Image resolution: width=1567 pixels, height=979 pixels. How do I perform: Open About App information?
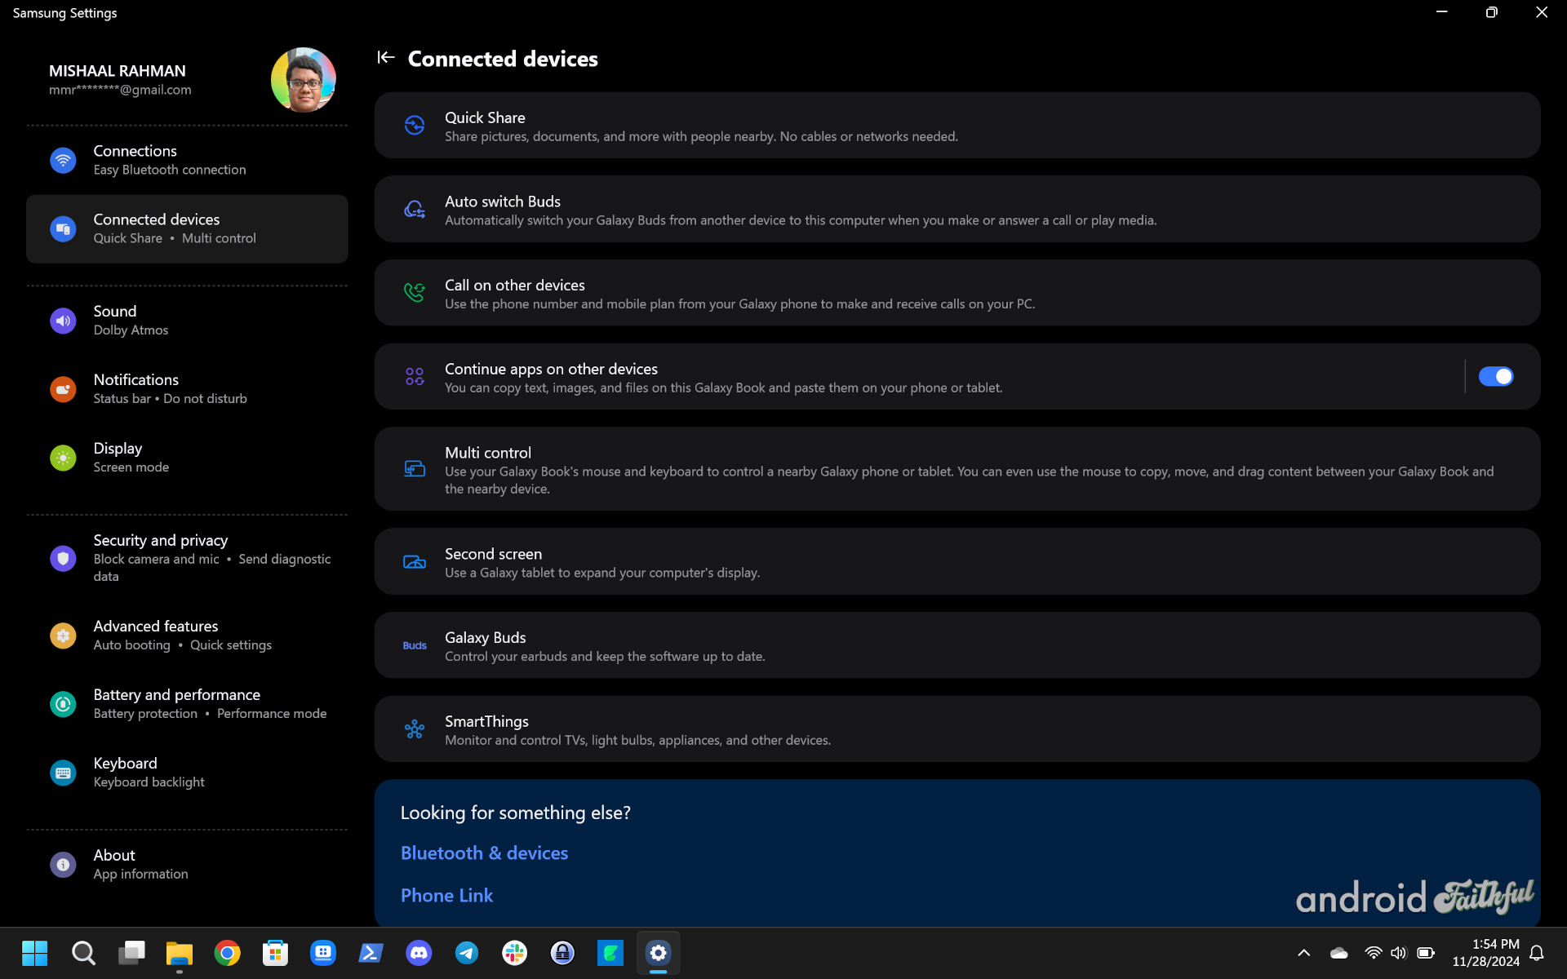point(187,865)
